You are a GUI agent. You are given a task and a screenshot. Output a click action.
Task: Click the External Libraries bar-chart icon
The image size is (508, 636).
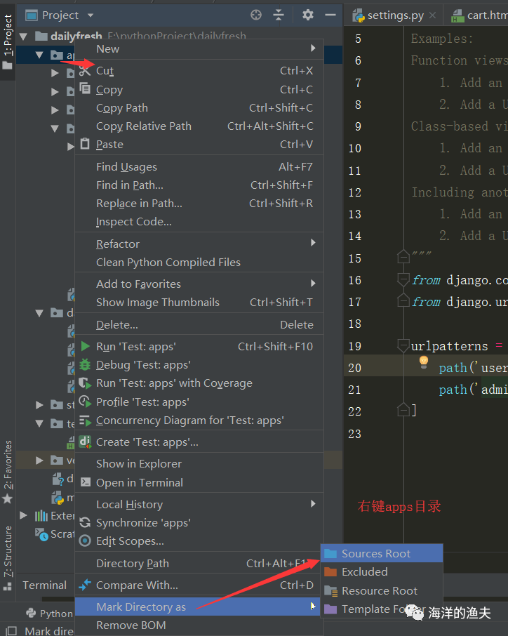41,515
